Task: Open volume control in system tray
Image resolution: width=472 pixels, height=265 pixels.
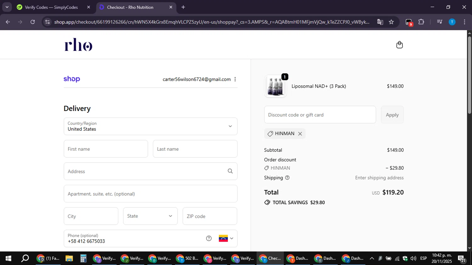Action: pyautogui.click(x=413, y=258)
